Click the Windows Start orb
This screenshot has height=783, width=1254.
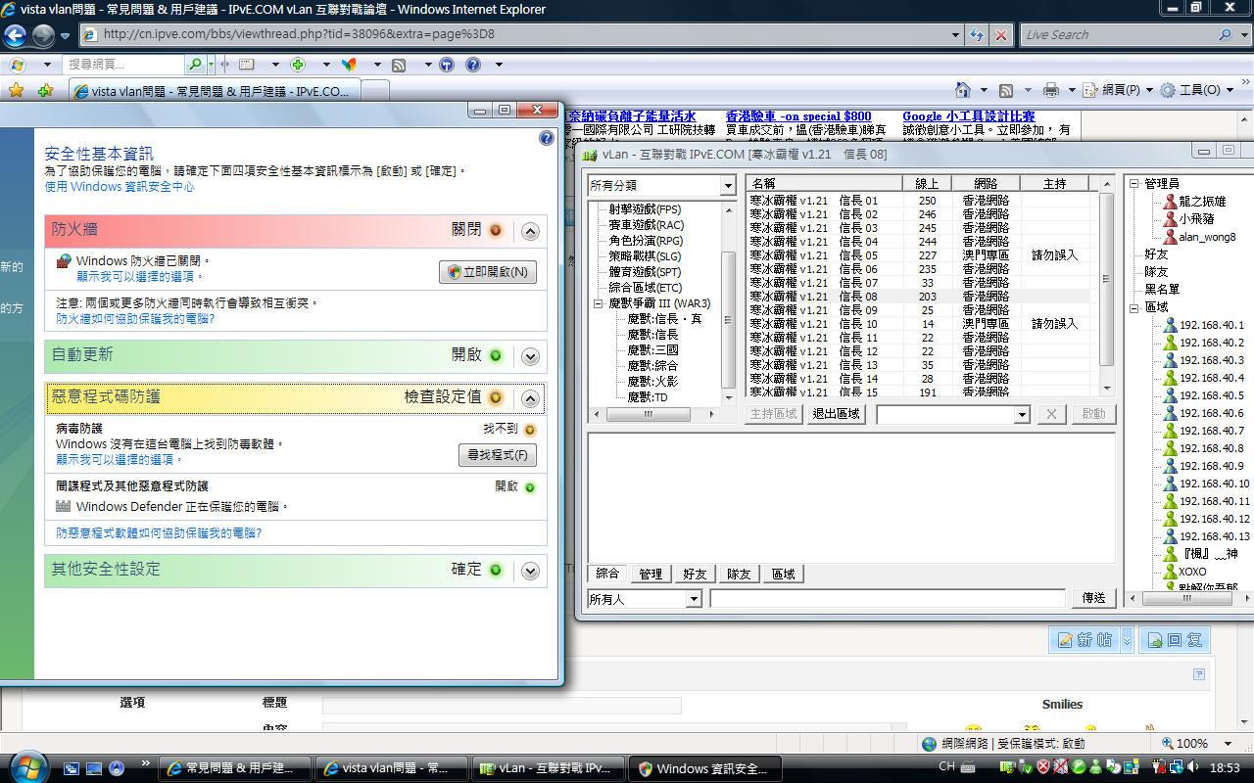pos(26,766)
